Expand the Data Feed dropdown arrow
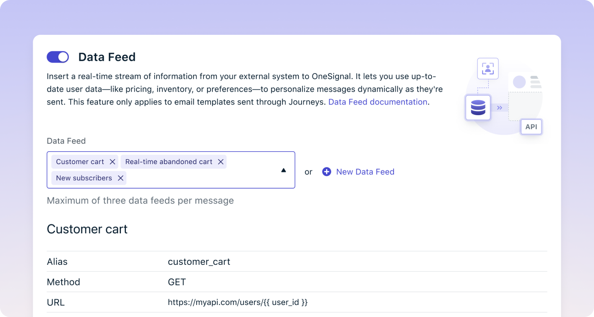Screen dimensions: 594x317 (x=284, y=170)
